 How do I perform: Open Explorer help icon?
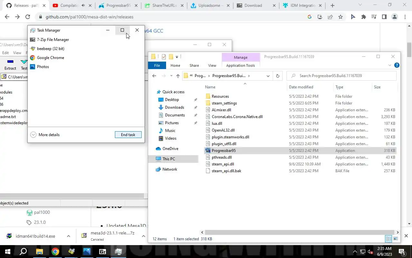[x=397, y=65]
